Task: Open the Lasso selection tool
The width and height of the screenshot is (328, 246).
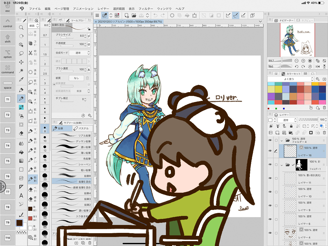Action: pos(21,53)
